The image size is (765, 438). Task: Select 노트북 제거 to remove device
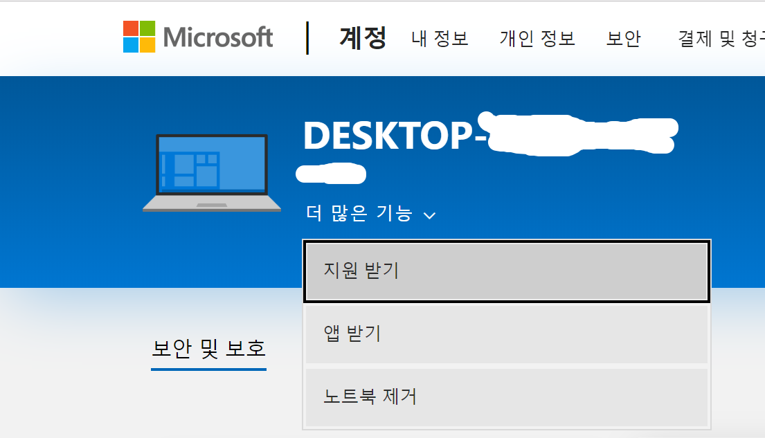[x=506, y=397]
